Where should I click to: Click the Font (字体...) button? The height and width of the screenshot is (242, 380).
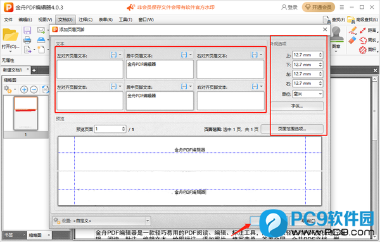297,106
